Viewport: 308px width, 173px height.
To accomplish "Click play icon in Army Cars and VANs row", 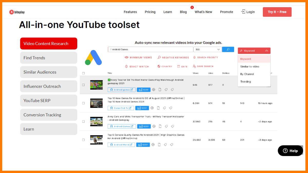I will [154, 126].
